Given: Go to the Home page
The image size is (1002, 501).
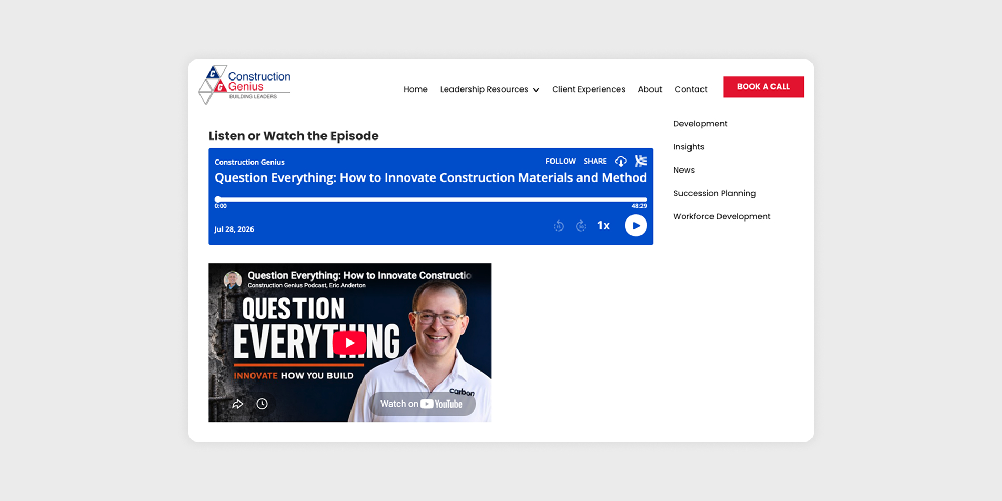Looking at the screenshot, I should click(416, 89).
